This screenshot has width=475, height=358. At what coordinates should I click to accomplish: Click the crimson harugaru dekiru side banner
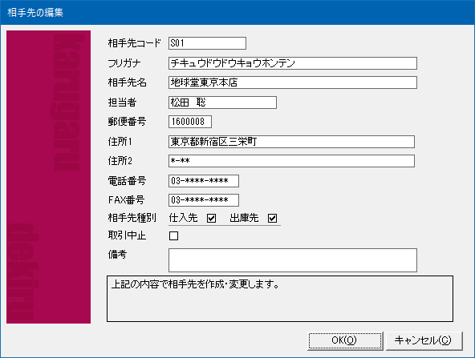pos(48,177)
